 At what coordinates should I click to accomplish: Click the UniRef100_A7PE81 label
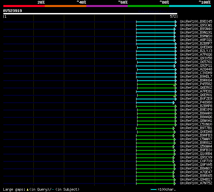(x=196, y=91)
